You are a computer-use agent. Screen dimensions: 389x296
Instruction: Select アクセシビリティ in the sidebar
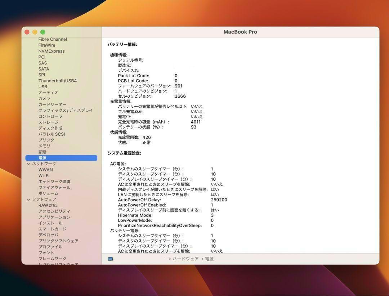54,211
